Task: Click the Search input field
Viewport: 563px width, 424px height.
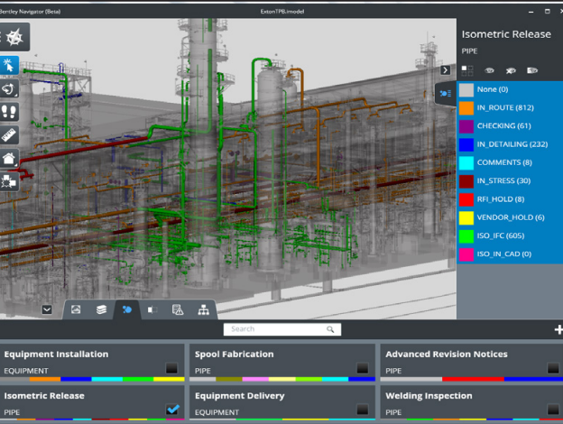Action: [x=282, y=329]
